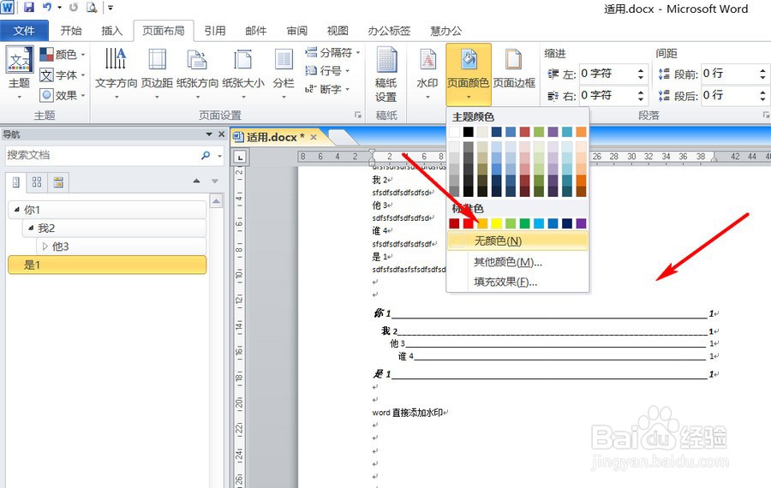Open the page setup dialog launcher

(x=358, y=115)
